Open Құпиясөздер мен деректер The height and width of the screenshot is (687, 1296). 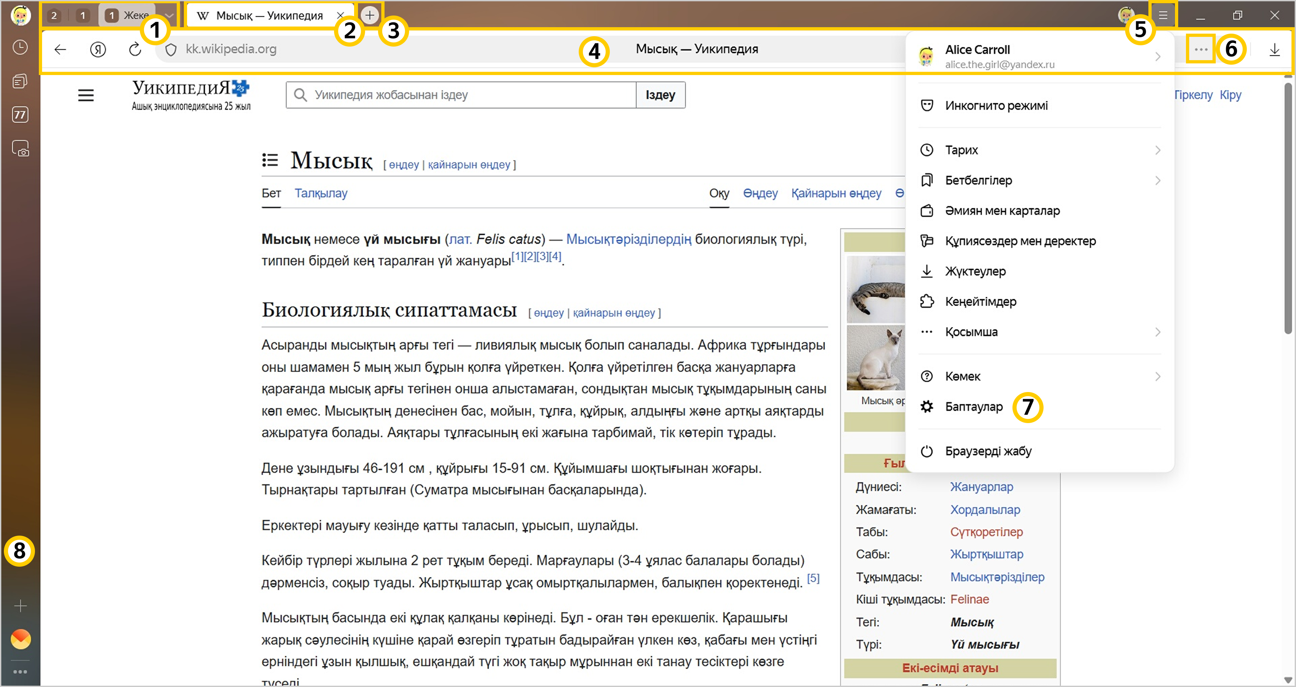[1039, 241]
